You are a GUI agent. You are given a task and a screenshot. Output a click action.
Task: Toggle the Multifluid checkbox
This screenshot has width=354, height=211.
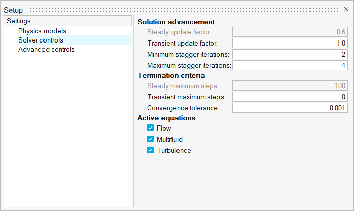click(x=150, y=139)
